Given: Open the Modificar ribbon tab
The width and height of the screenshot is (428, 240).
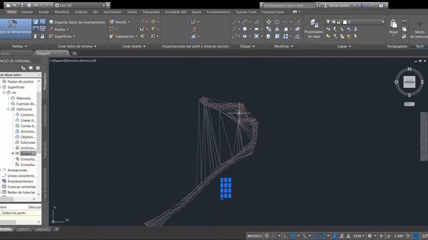Looking at the screenshot, I should click(x=62, y=12).
